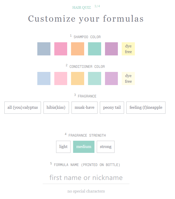Select the hibis(kiss) fragrance
Screen dimensions: 175x199
tap(56, 107)
